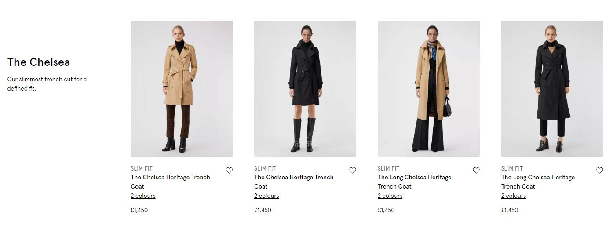Click "2 colours" under the black short trench
This screenshot has height=240, width=613.
[266, 196]
